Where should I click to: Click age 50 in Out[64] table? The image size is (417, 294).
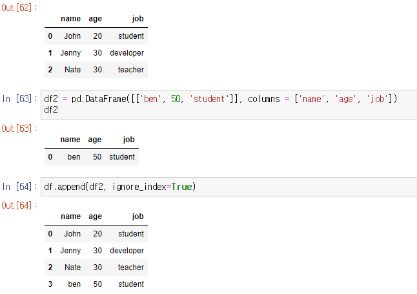point(97,284)
